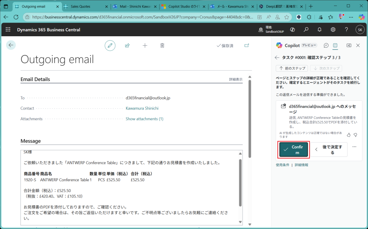Switch to the メール - Kawamura tab

click(x=233, y=6)
